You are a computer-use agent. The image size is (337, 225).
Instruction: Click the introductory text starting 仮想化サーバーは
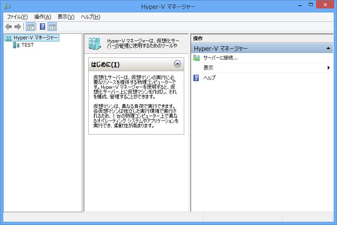point(135,87)
